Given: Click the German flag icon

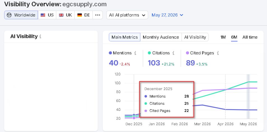Looking at the screenshot, I should click(x=80, y=15).
